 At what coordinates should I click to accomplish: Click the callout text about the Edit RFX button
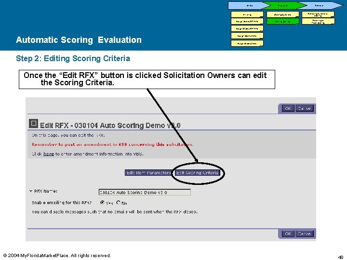pyautogui.click(x=145, y=79)
